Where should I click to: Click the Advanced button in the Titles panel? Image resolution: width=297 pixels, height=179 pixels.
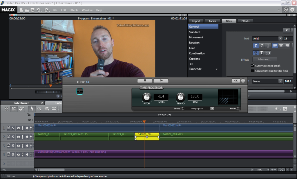pos(265,59)
